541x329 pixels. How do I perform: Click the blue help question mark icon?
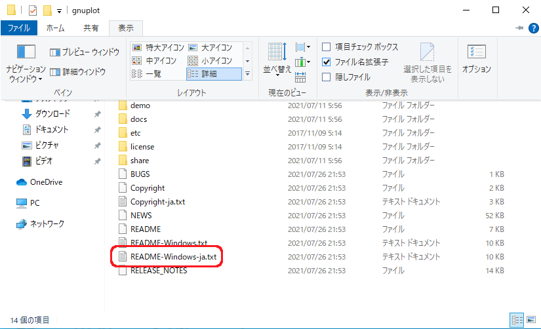[532, 28]
